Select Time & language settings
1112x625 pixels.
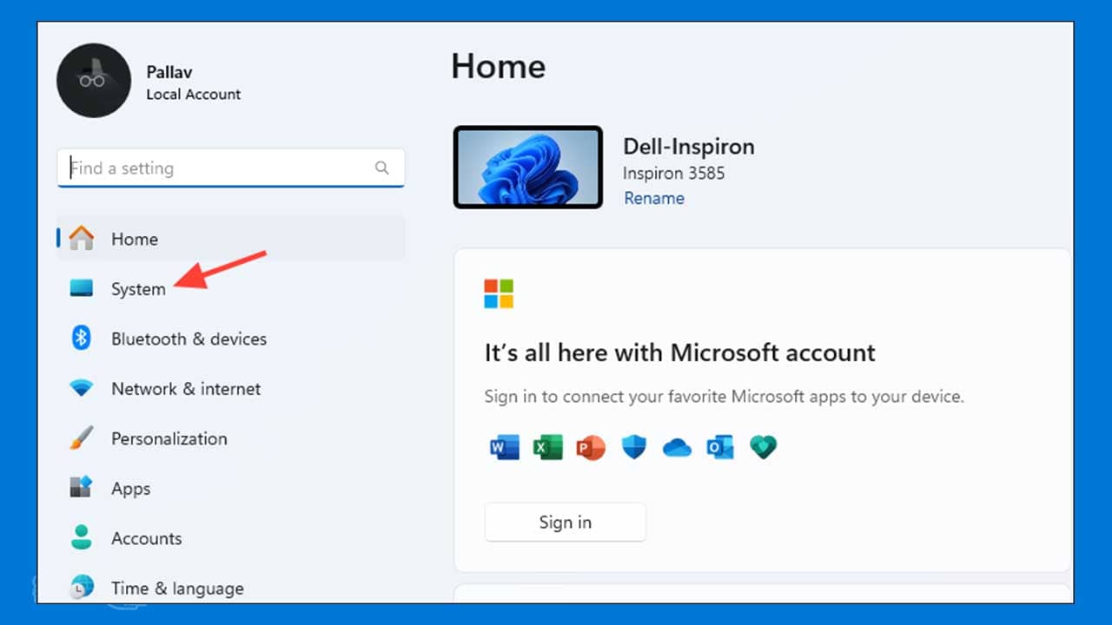231,588
